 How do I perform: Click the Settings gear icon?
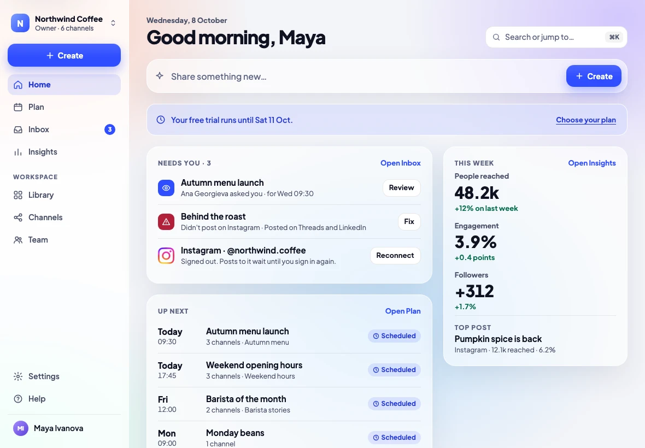pyautogui.click(x=18, y=376)
